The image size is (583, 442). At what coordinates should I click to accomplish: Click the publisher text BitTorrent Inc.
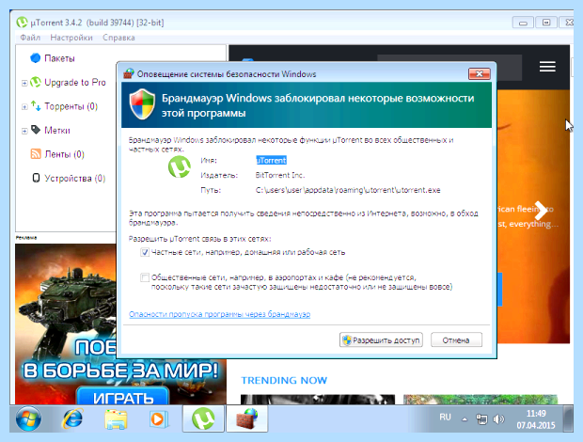tap(280, 175)
